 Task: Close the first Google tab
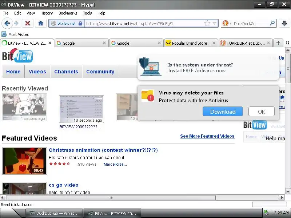tap(104, 43)
